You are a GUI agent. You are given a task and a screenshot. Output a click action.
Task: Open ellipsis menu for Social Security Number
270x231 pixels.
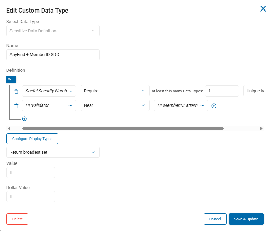70,91
